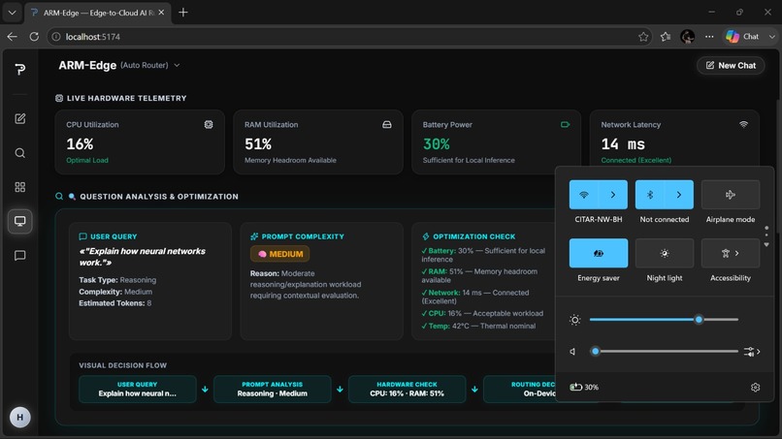The image size is (782, 439).
Task: Click the CPU chip icon on CPU Utilization card
Action: click(x=209, y=125)
